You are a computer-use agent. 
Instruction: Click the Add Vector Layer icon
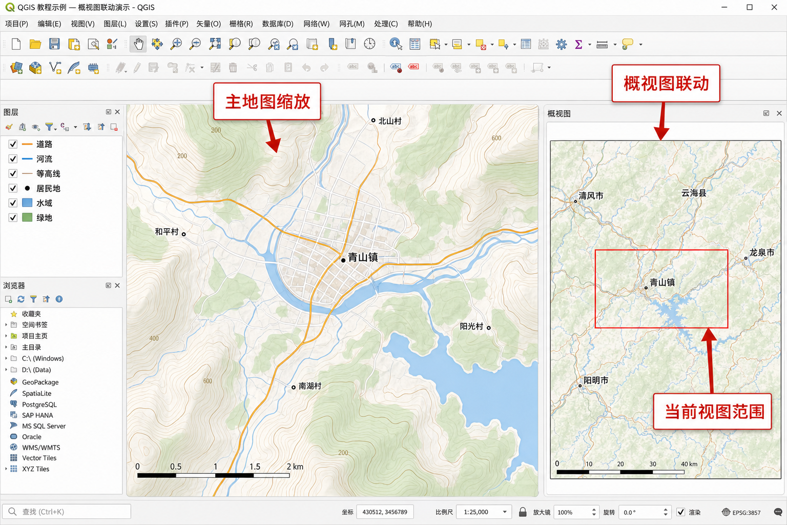pos(55,68)
